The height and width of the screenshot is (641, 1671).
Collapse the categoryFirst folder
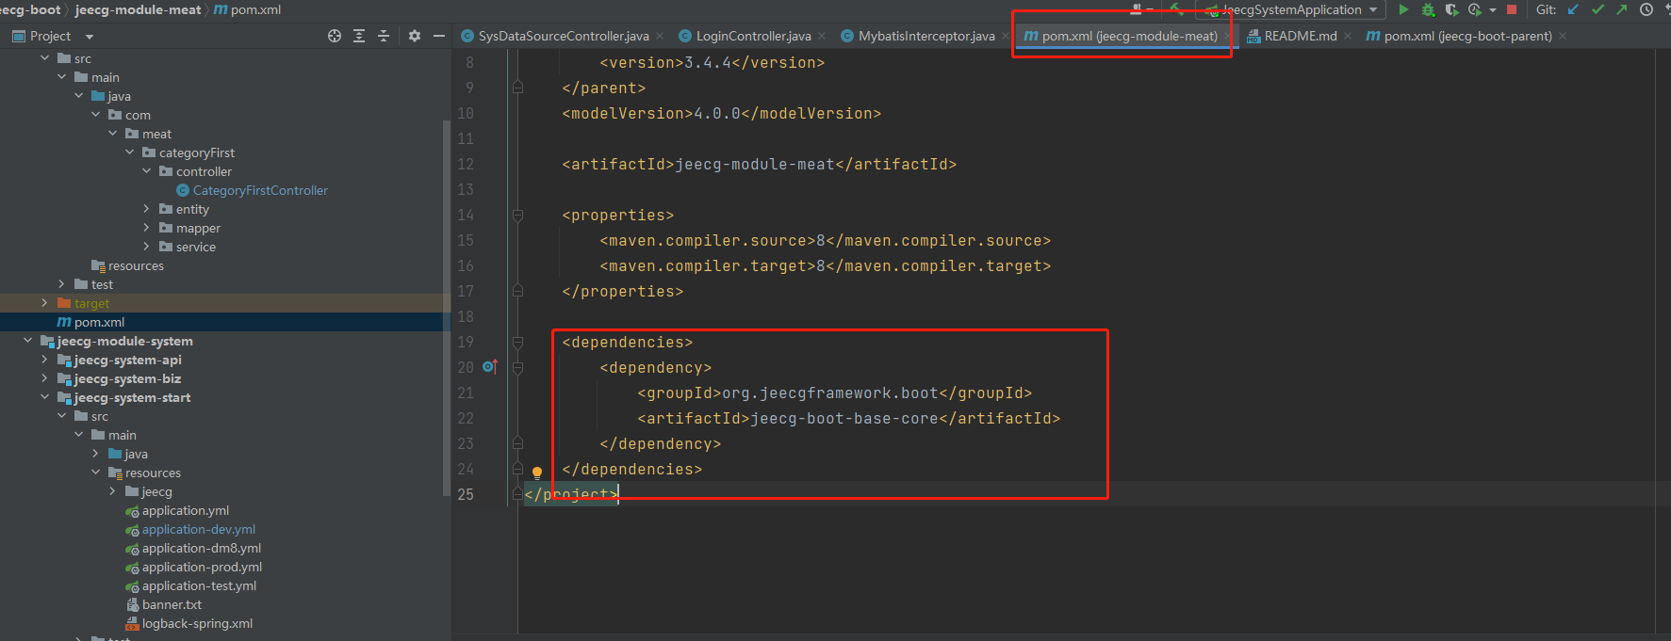pos(130,152)
